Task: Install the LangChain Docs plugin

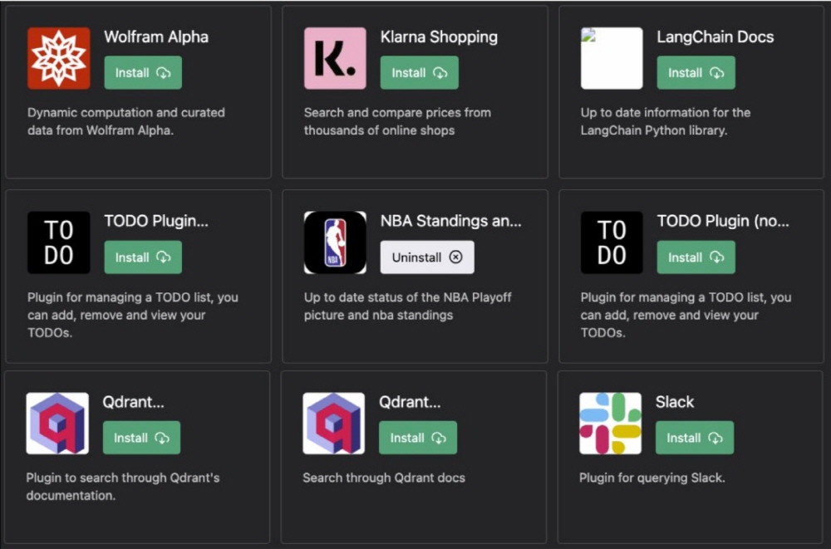Action: (696, 72)
